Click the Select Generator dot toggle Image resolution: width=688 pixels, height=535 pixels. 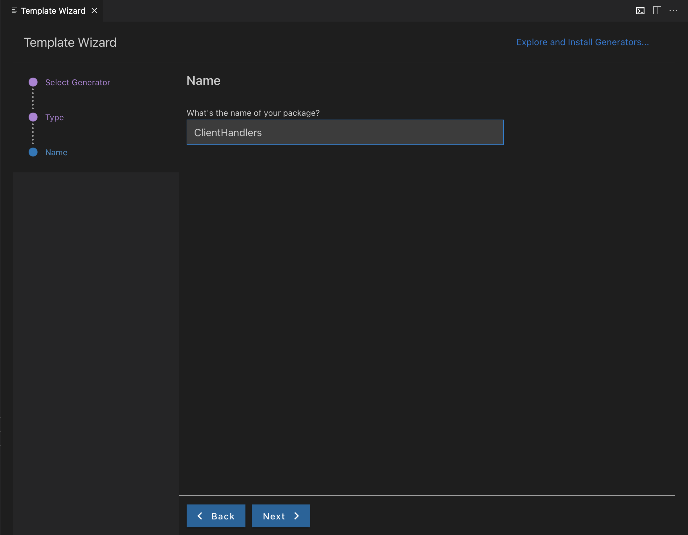click(x=33, y=82)
